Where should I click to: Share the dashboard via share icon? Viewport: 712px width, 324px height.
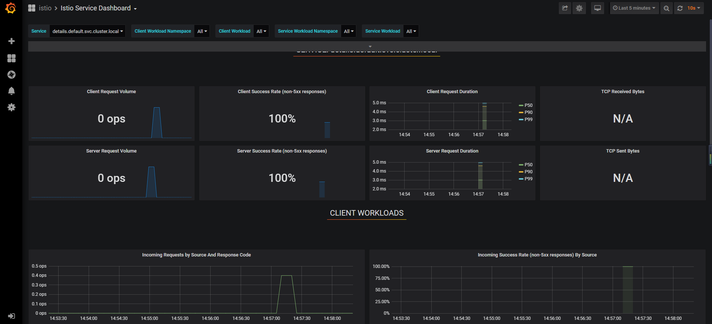[565, 8]
